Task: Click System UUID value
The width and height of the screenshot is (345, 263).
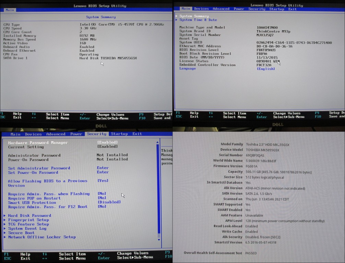Action: click(294, 42)
